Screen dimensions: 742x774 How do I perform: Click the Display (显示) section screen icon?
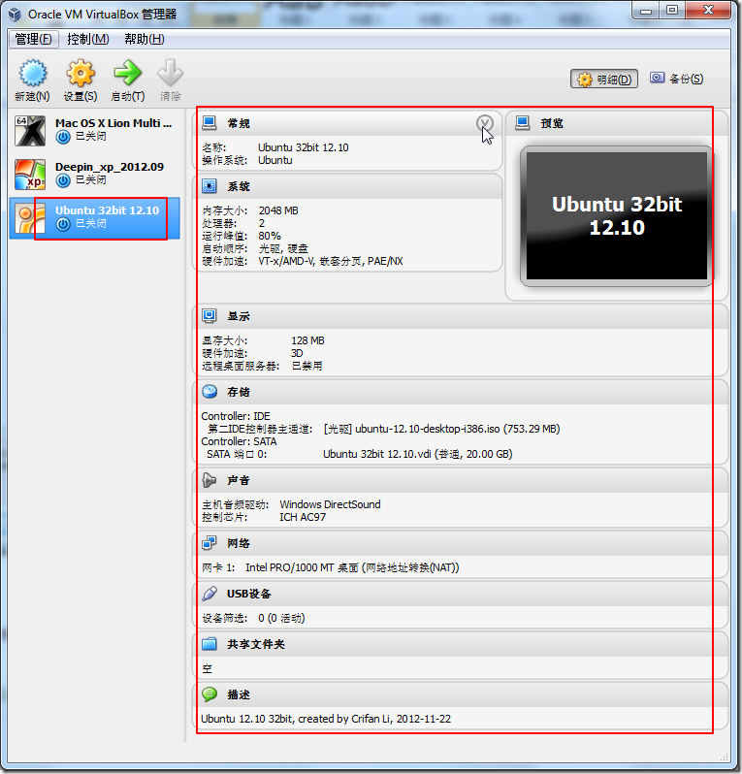point(210,316)
